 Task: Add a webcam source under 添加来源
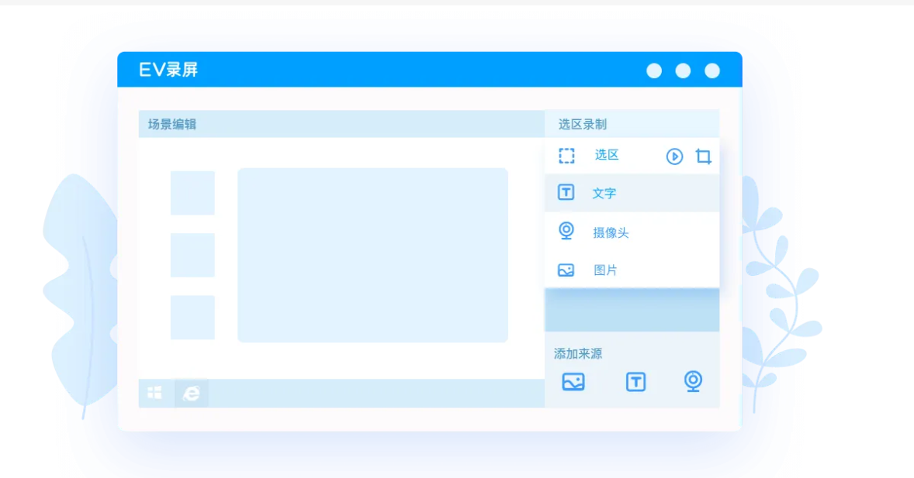(x=693, y=381)
